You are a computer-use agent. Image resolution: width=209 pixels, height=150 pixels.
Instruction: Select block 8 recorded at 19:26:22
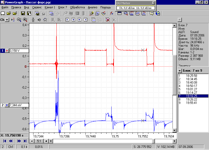coord(193,99)
